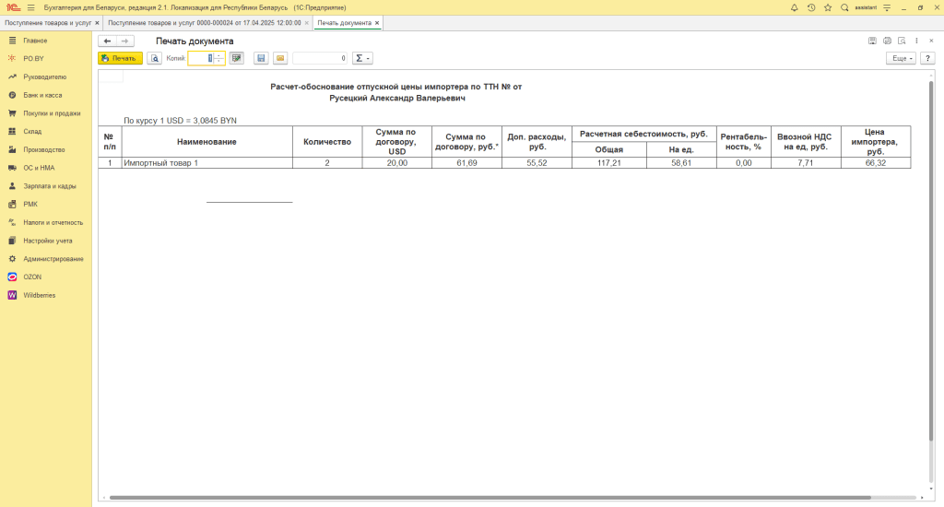Viewport: 944px width, 507px height.
Task: Select the 66,32 importer price cell
Action: (x=876, y=163)
